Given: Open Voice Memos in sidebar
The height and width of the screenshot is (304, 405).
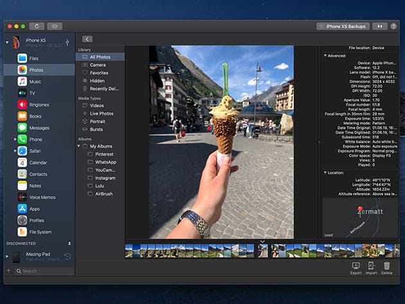Looking at the screenshot, I should (x=42, y=197).
